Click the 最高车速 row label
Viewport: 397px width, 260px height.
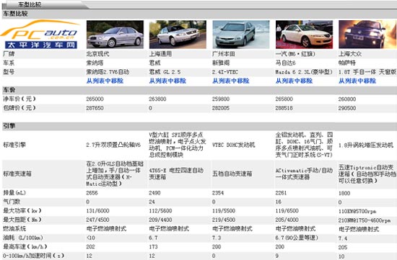[x=25, y=246]
